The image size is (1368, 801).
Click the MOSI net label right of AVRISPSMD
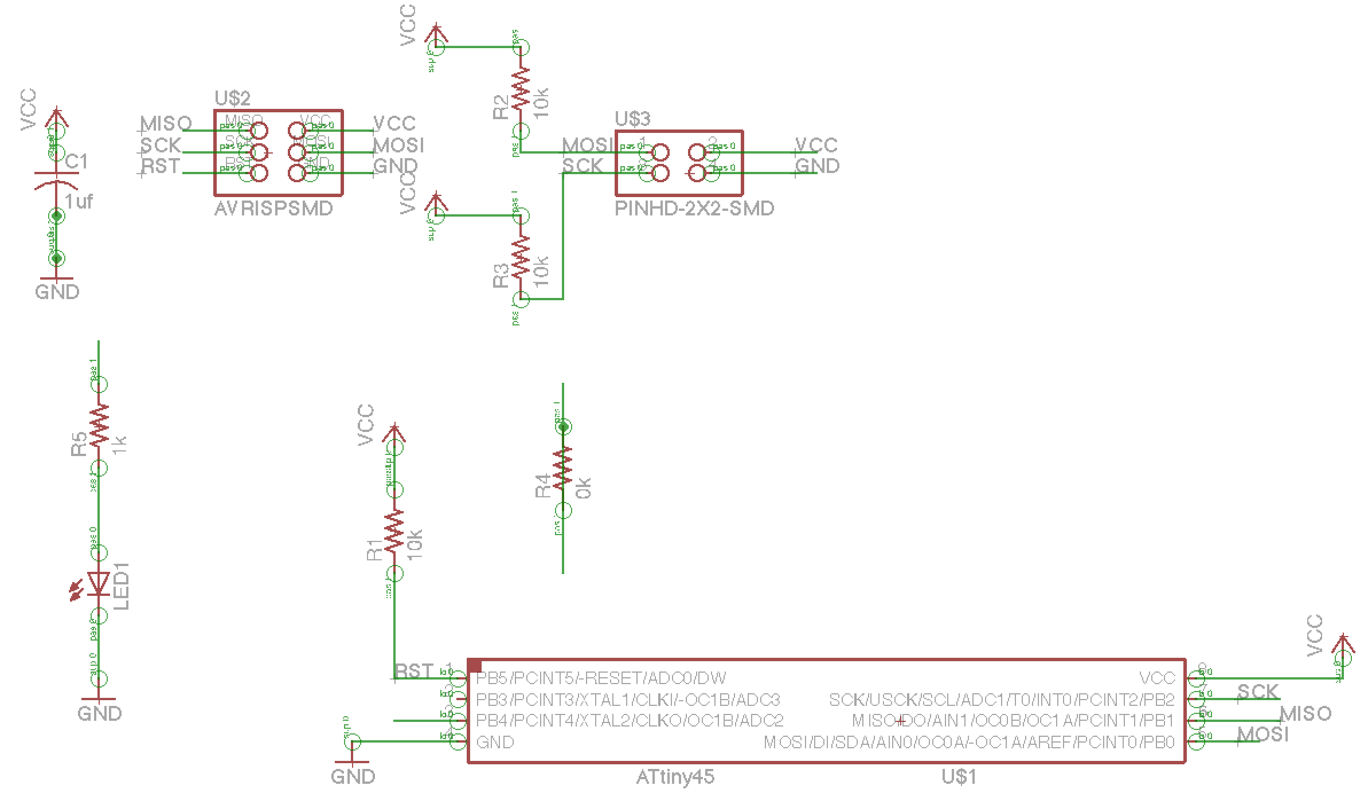point(399,145)
